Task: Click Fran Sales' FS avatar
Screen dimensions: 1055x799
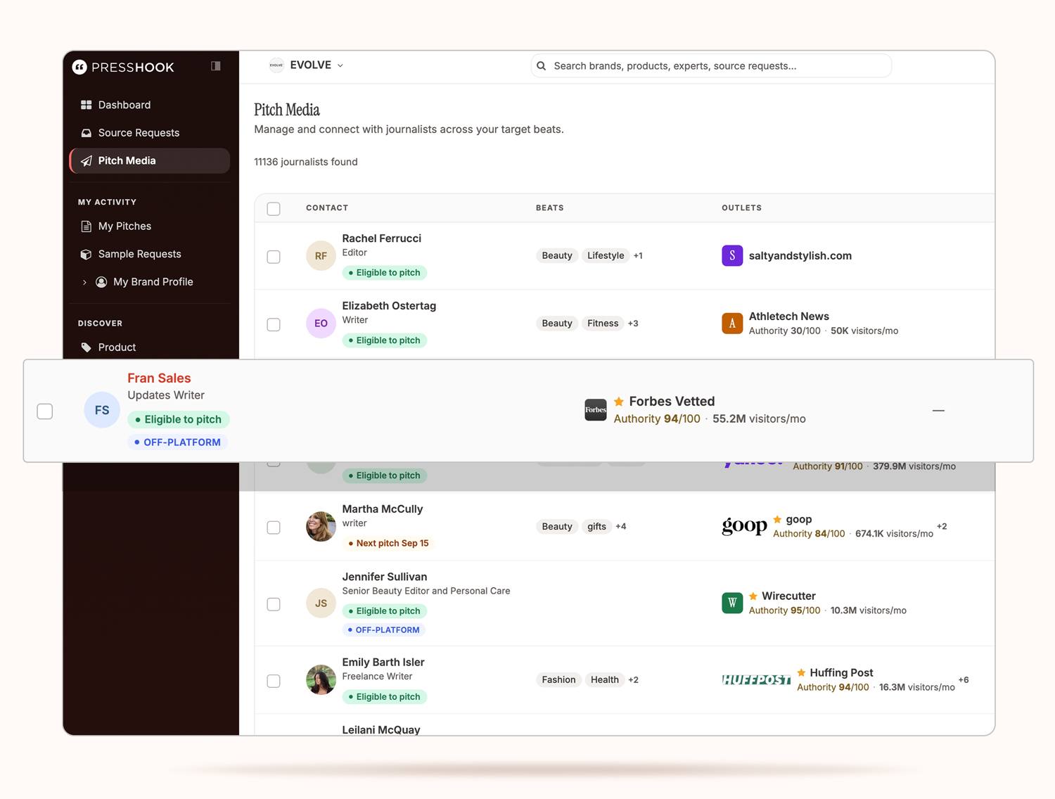Action: pyautogui.click(x=102, y=410)
